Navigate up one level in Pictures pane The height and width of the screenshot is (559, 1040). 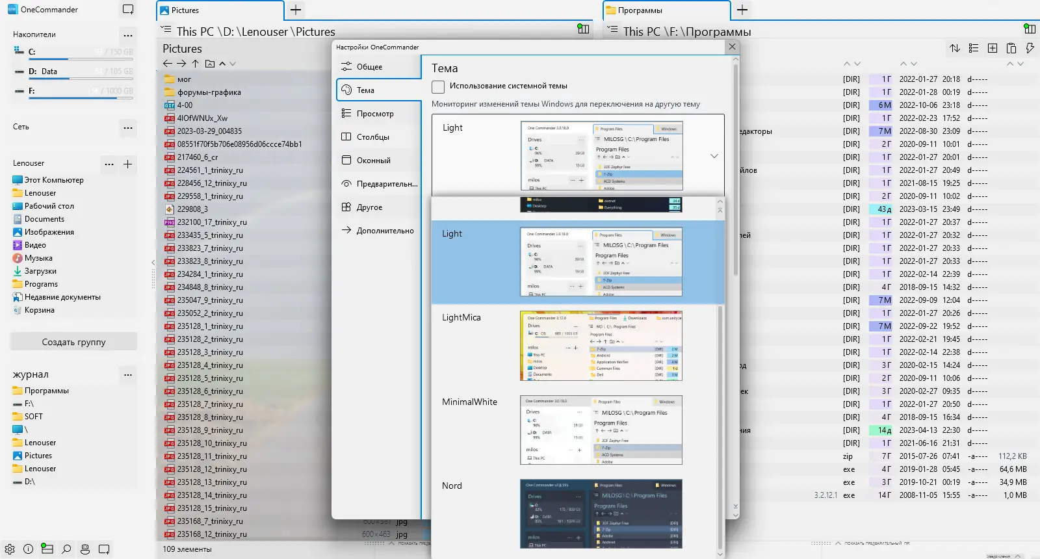point(195,64)
